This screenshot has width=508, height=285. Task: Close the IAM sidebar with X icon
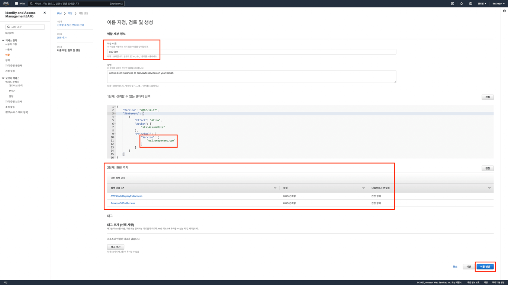point(45,13)
